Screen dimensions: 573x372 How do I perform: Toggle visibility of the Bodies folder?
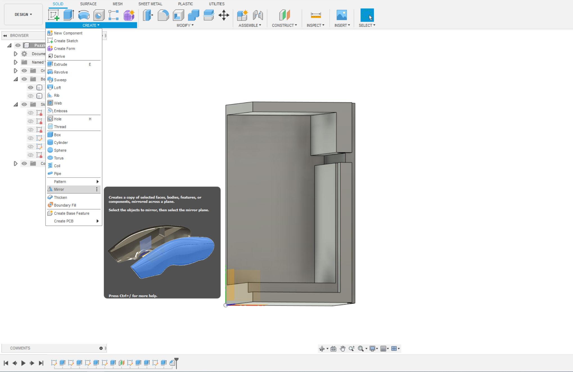click(x=24, y=79)
